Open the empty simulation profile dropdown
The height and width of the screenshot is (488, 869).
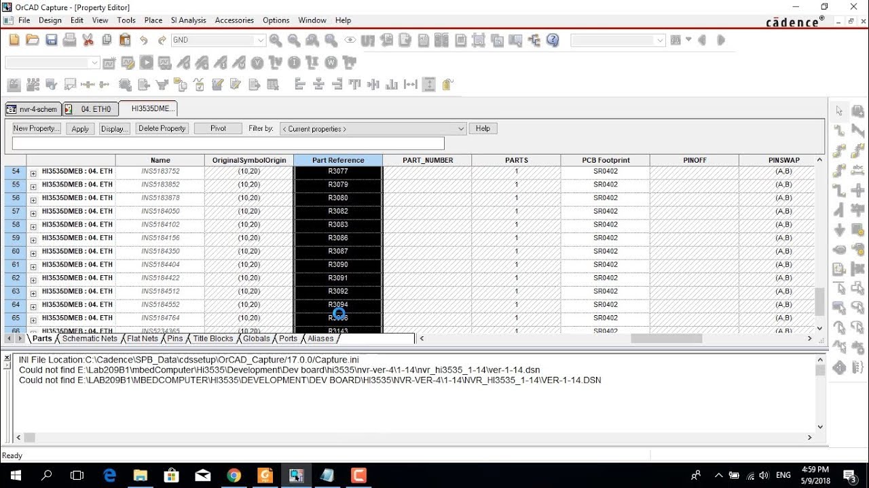click(x=94, y=63)
